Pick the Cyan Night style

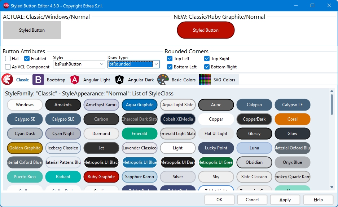[x=63, y=134]
